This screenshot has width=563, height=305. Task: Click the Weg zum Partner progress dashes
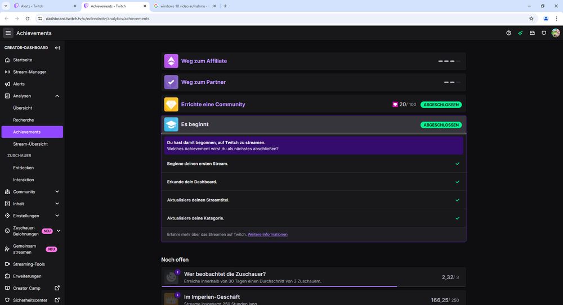tap(452, 82)
